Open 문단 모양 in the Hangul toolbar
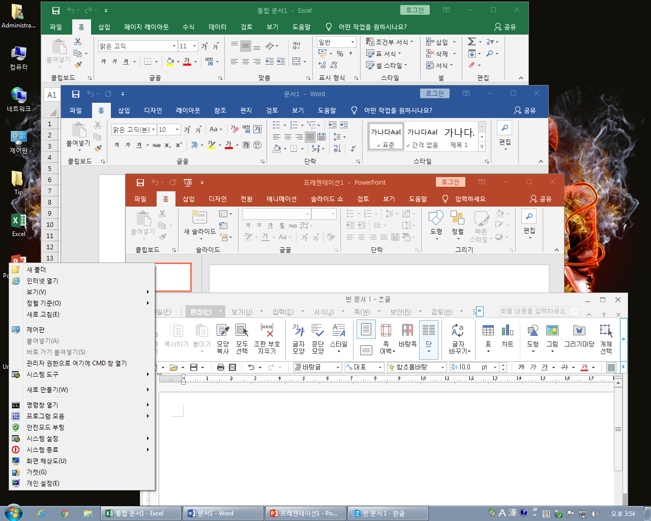The width and height of the screenshot is (651, 521). [x=318, y=338]
